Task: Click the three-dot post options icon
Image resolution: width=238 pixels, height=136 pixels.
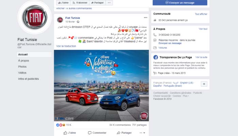Action: point(146,18)
